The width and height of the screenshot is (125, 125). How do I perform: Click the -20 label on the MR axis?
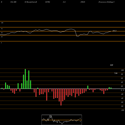(x=122, y=94)
